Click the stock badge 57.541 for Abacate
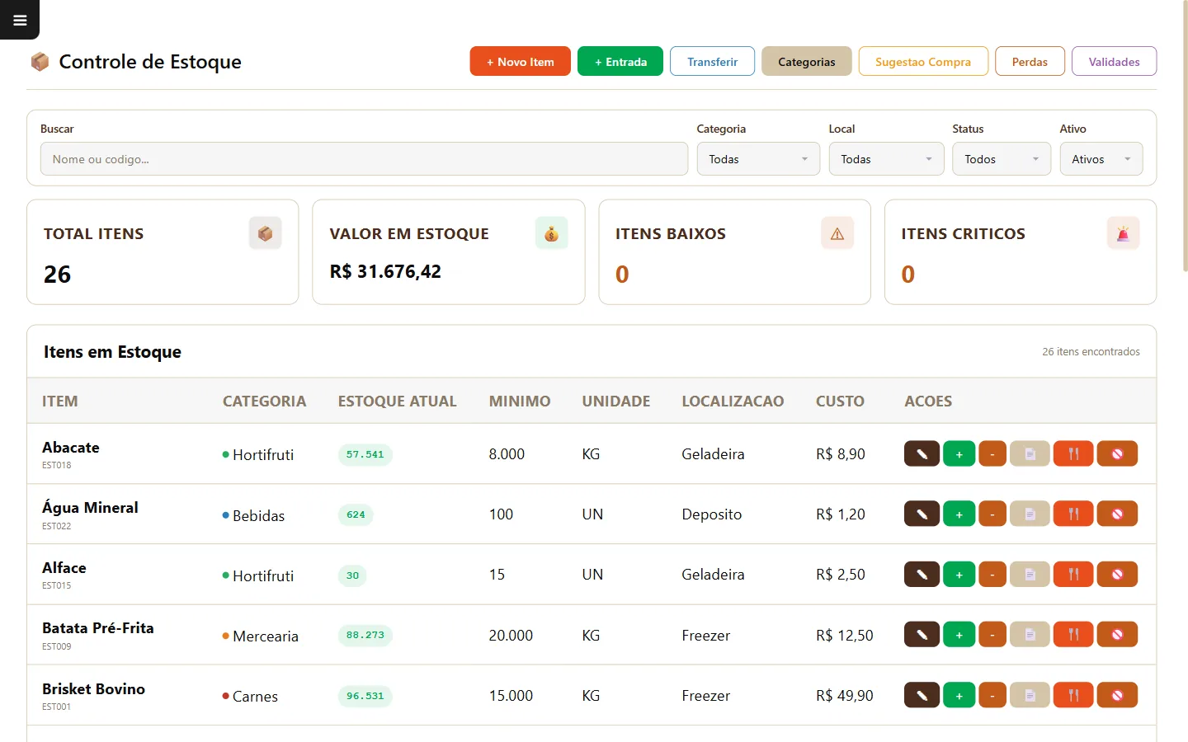1188x742 pixels. click(365, 454)
